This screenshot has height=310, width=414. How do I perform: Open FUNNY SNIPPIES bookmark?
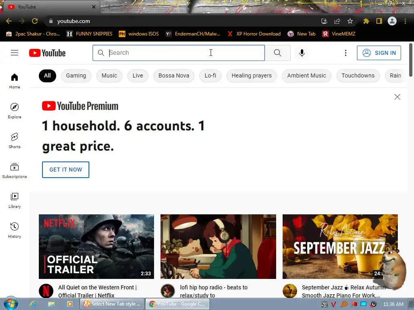click(x=89, y=34)
